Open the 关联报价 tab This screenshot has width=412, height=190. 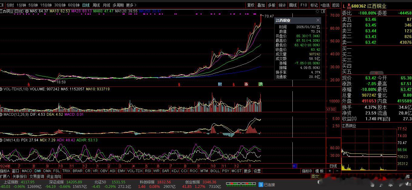click(20, 176)
